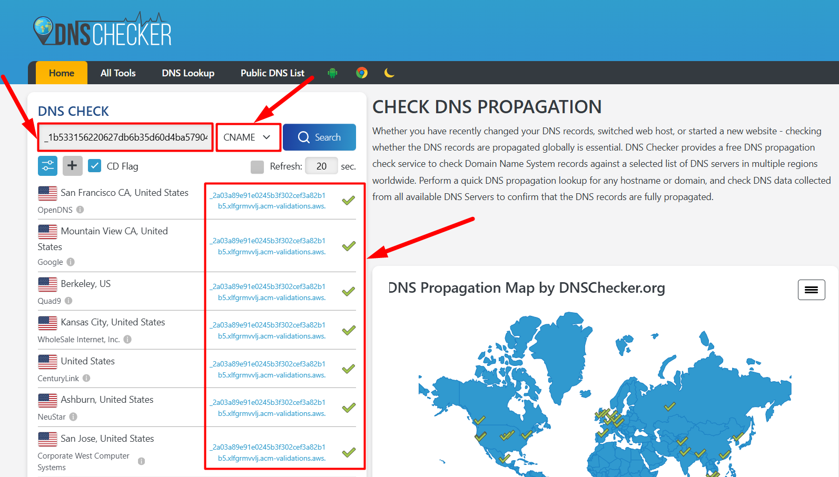Open the Mountain View CNAME result link
This screenshot has width=839, height=477.
pyautogui.click(x=268, y=246)
